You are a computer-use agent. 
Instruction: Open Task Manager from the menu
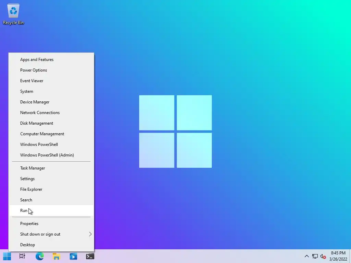(x=51, y=168)
